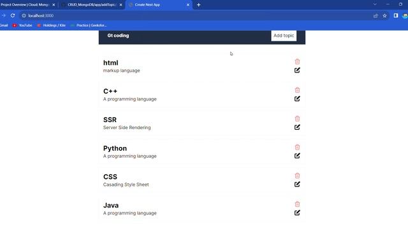Delete the html topic with trash icon
This screenshot has width=408, height=229.
pyautogui.click(x=297, y=62)
